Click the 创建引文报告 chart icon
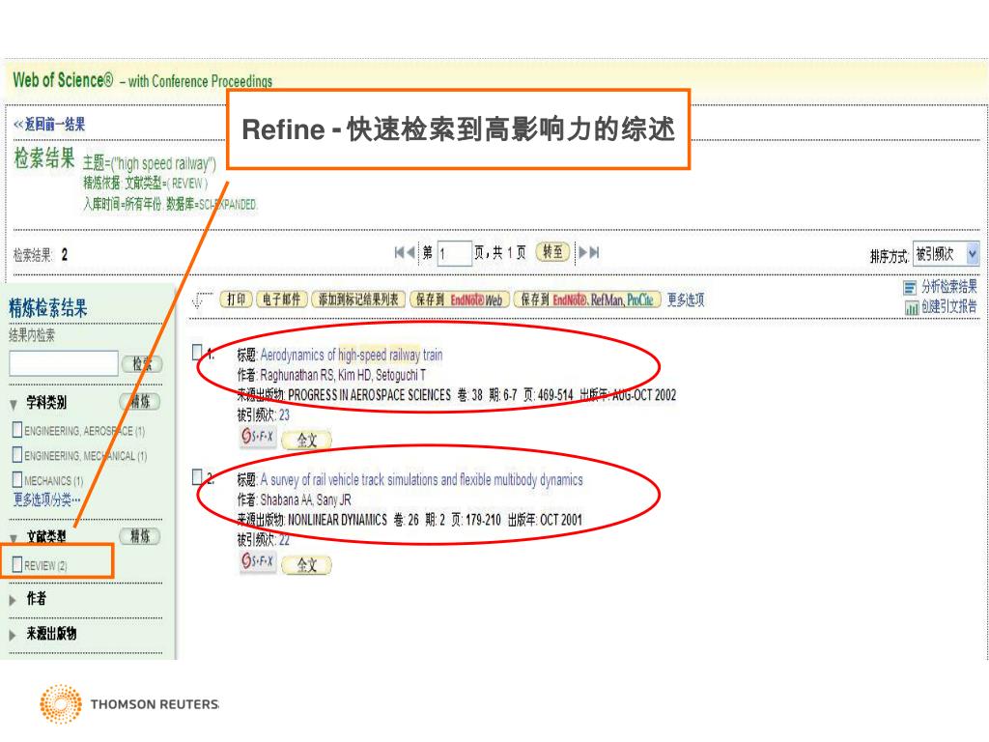 click(x=912, y=308)
